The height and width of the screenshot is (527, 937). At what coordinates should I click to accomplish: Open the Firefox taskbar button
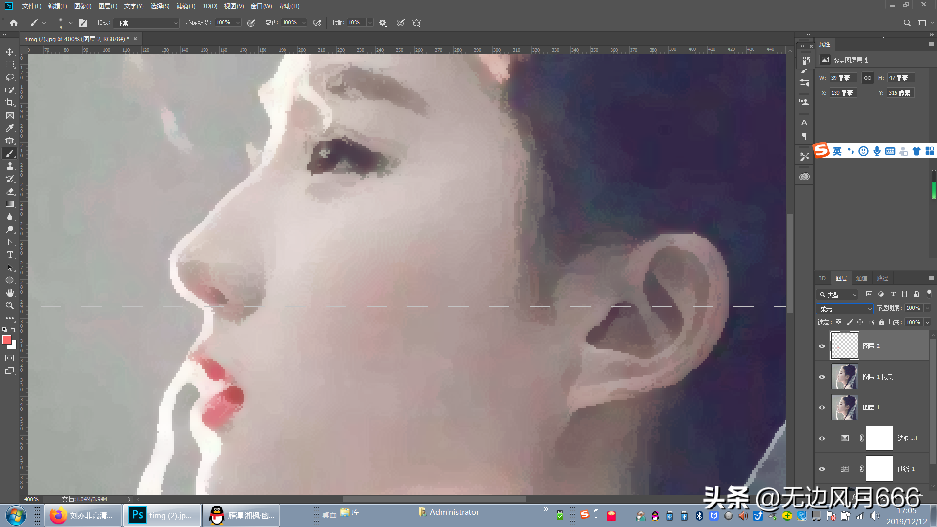83,515
